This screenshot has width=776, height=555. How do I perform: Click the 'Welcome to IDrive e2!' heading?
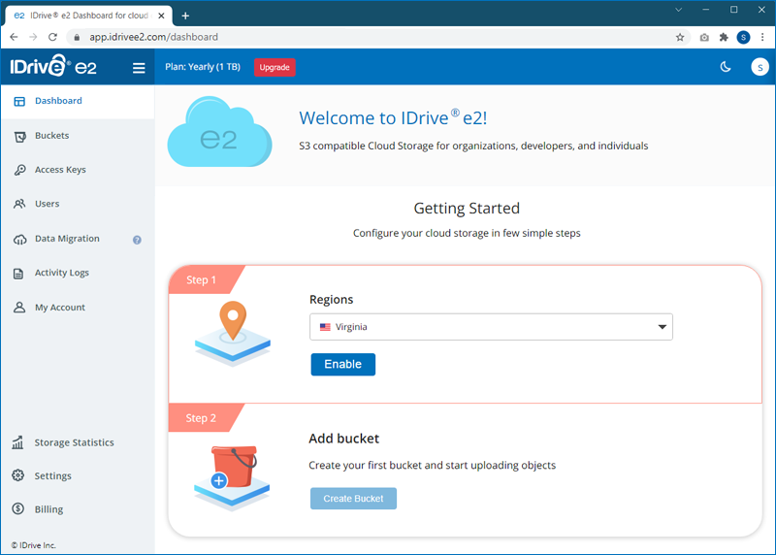[x=393, y=117]
